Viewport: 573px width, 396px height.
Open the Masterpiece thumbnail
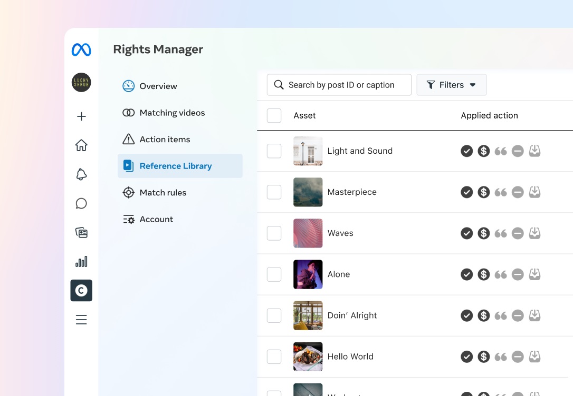coord(308,192)
